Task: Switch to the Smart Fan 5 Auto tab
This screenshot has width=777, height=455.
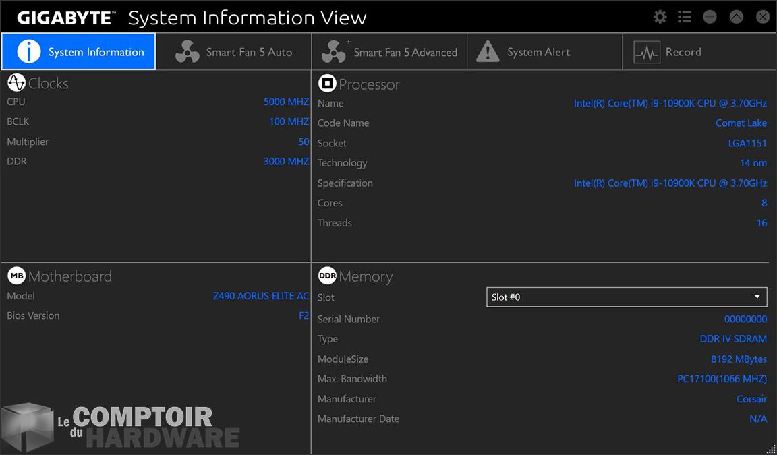Action: tap(234, 51)
